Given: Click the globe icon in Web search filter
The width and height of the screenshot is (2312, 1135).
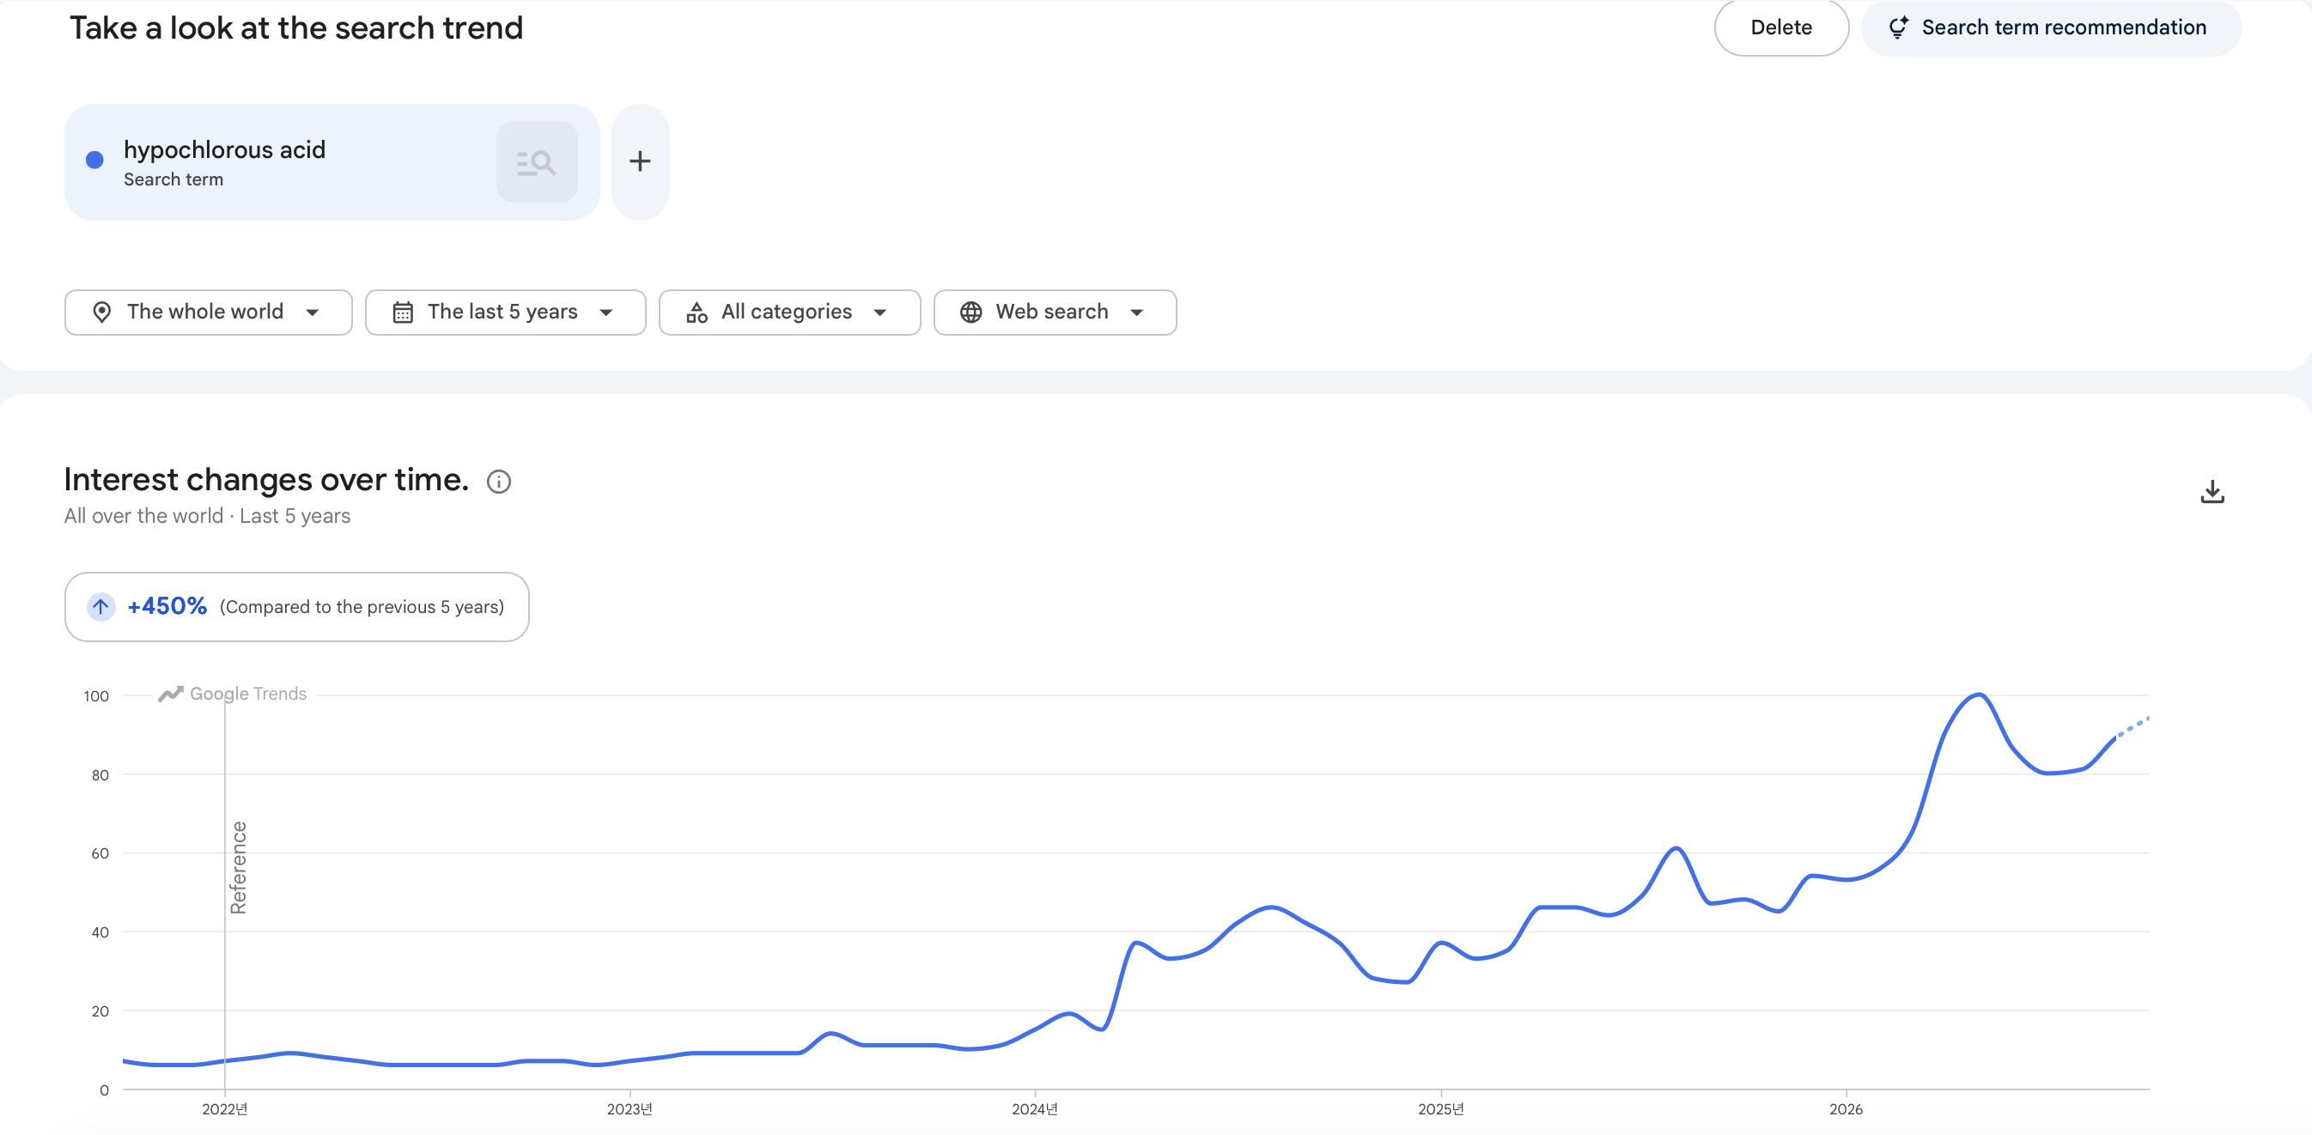Looking at the screenshot, I should [x=971, y=313].
